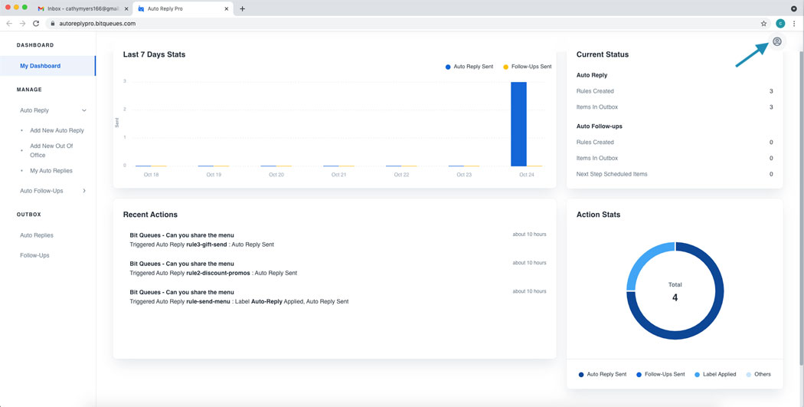The height and width of the screenshot is (407, 804).
Task: Close the Gmail Inbox tab
Action: coord(126,8)
